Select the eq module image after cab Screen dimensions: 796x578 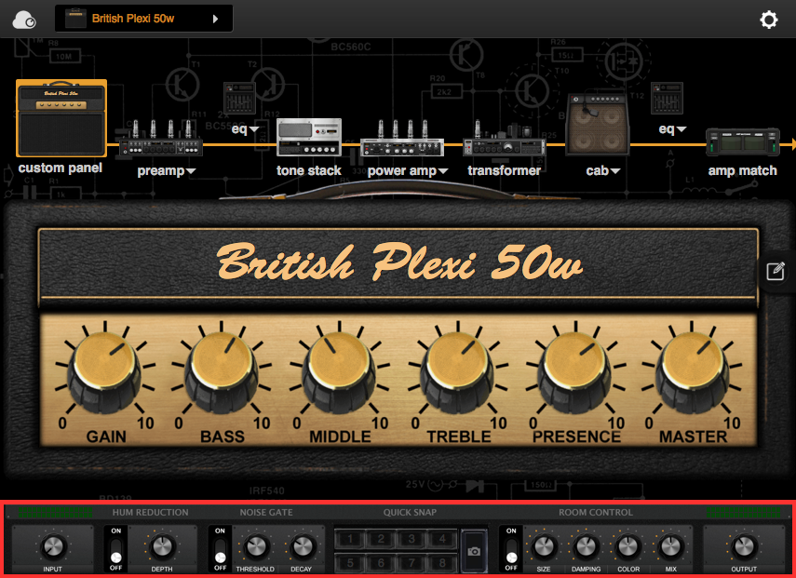pos(667,98)
